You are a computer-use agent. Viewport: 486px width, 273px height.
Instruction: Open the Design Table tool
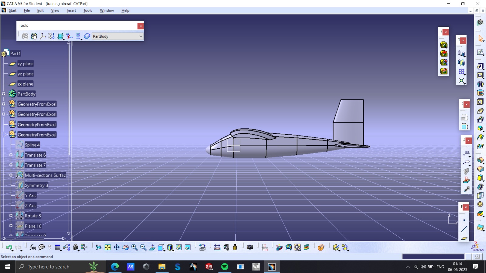(57, 248)
